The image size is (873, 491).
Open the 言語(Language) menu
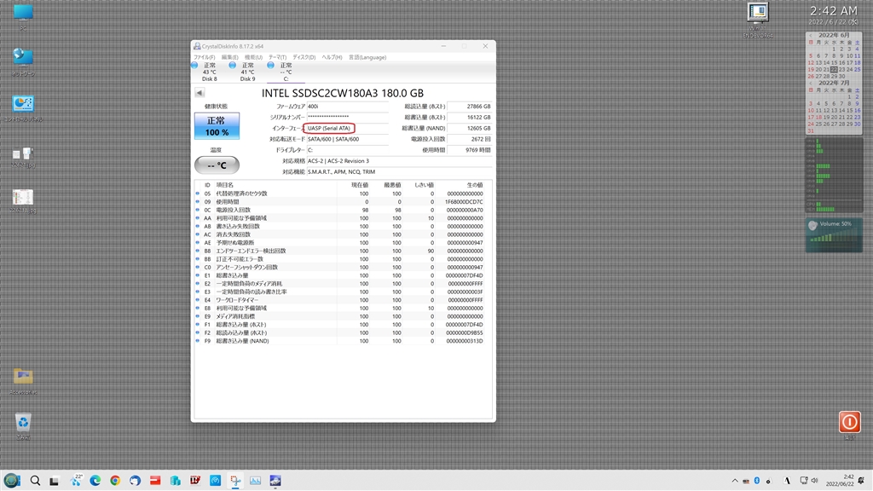click(x=367, y=57)
